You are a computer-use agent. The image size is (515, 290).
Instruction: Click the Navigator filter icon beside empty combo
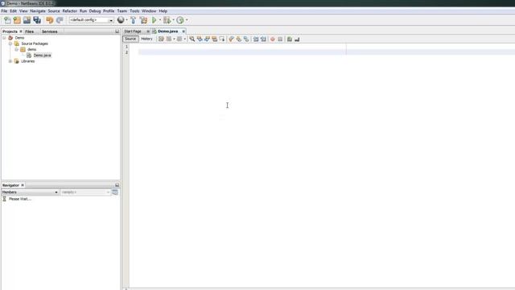[x=115, y=192]
